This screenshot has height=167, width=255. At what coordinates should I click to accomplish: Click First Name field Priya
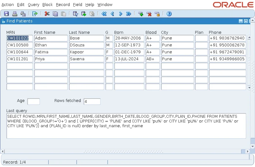51,59
